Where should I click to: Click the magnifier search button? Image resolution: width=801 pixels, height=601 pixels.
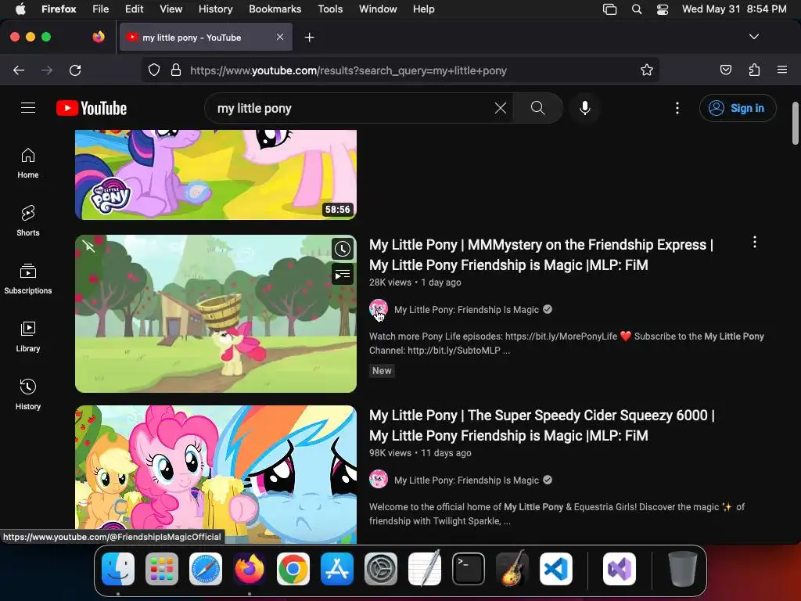pos(537,108)
